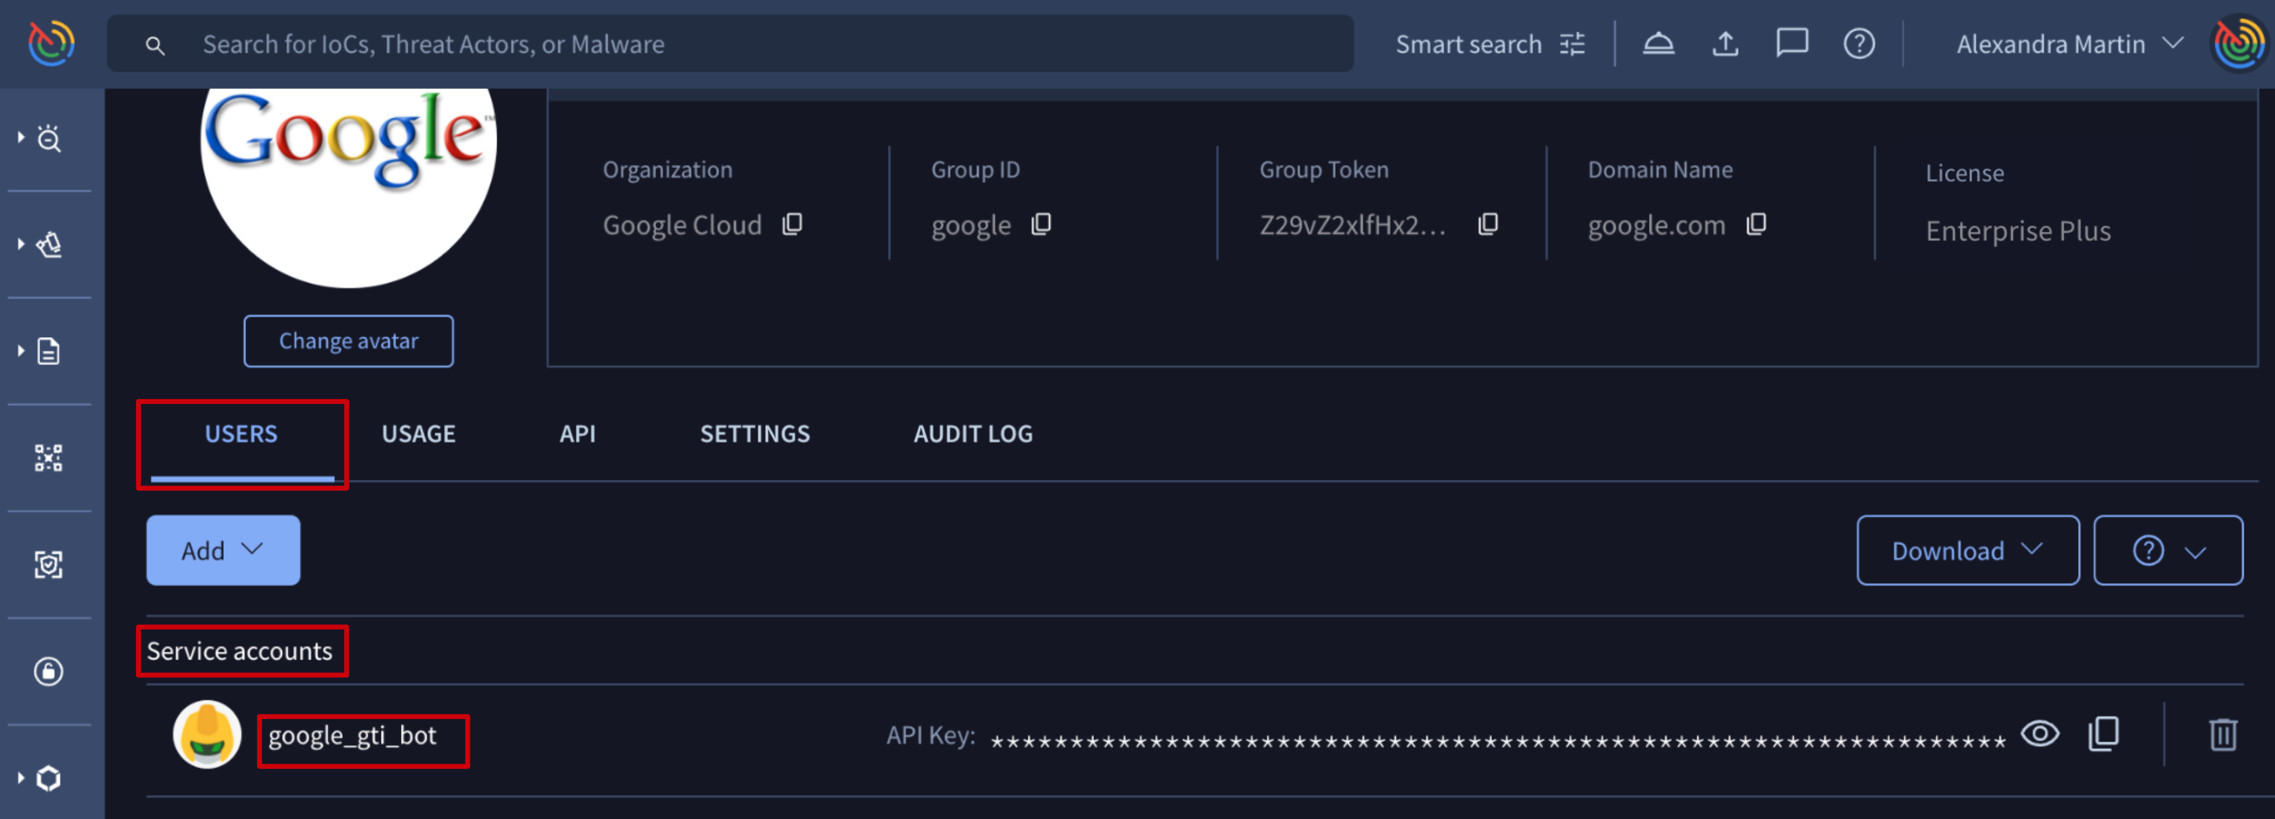Copy the Organization name Google Cloud

coord(792,225)
